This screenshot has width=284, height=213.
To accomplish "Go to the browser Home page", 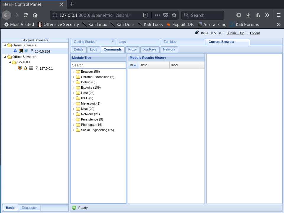I will [x=35, y=15].
